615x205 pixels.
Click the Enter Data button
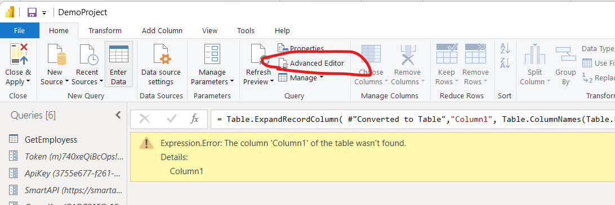tap(118, 64)
